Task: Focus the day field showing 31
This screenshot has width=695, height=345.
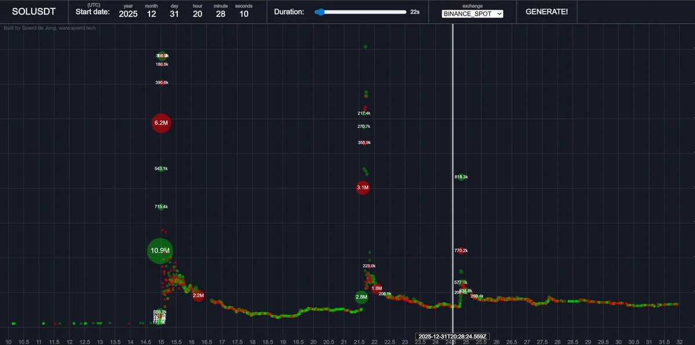Action: click(174, 14)
